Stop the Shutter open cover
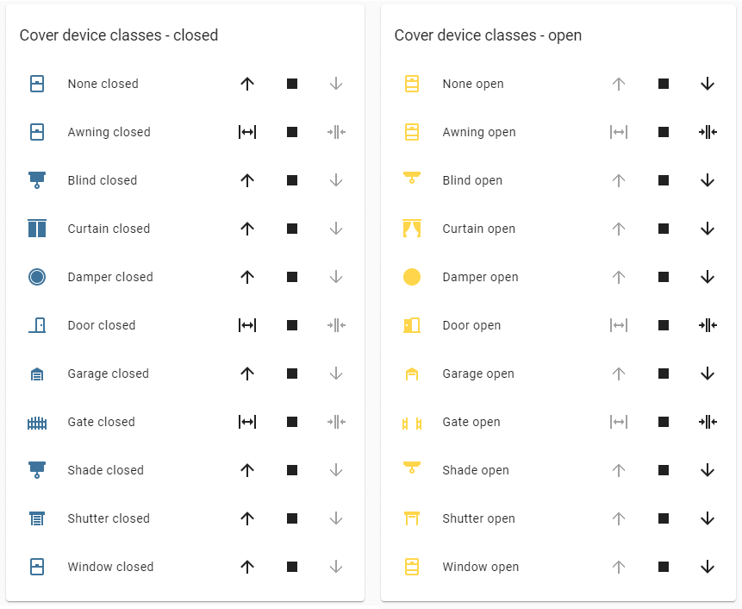Image resolution: width=742 pixels, height=609 pixels. pyautogui.click(x=664, y=518)
